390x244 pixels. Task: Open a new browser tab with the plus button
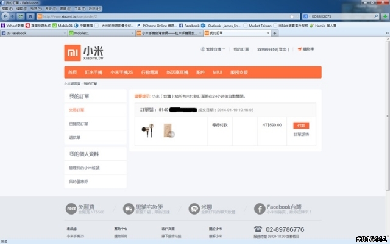[x=275, y=33]
